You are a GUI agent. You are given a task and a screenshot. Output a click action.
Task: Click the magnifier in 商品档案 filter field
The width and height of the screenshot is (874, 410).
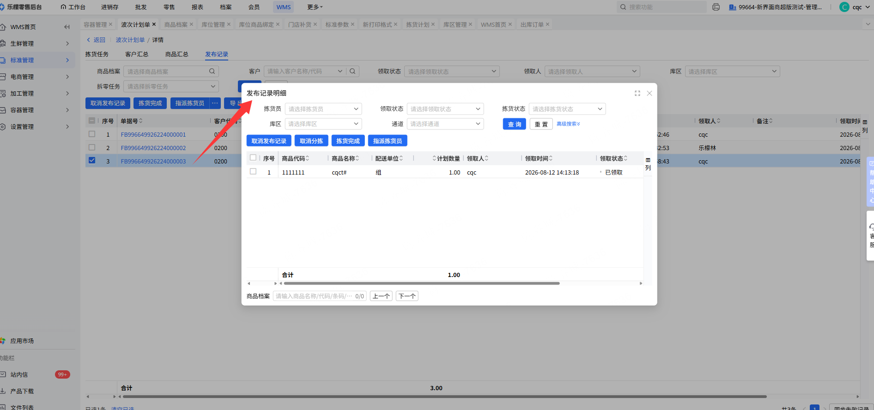pos(212,71)
